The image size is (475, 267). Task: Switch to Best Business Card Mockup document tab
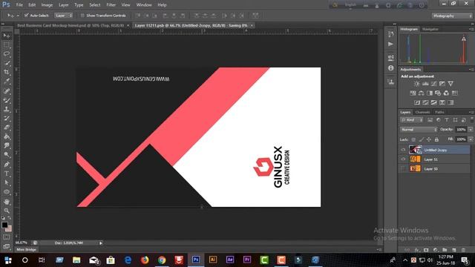(x=71, y=25)
